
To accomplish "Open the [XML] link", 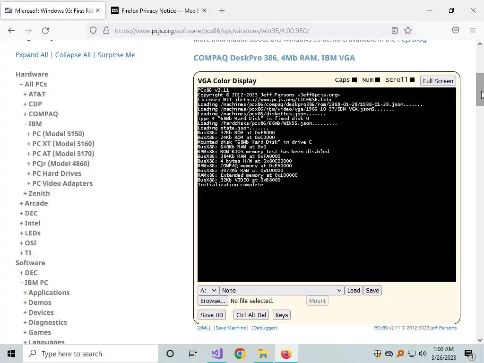I will [x=203, y=328].
